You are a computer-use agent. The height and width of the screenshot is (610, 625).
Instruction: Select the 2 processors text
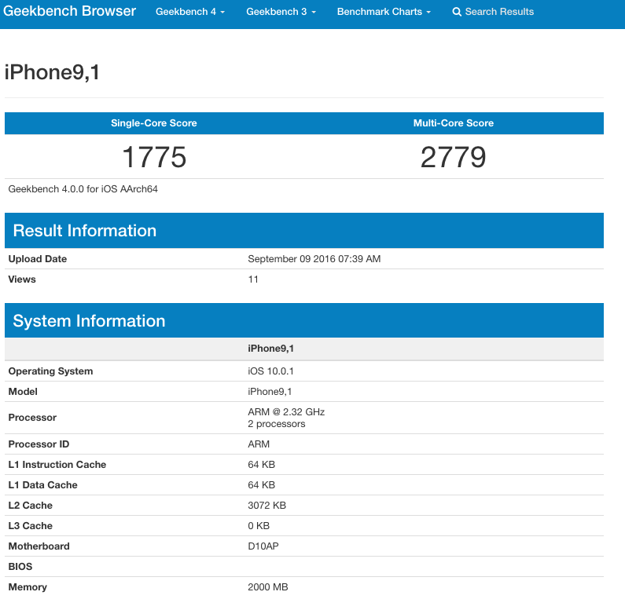click(x=276, y=424)
